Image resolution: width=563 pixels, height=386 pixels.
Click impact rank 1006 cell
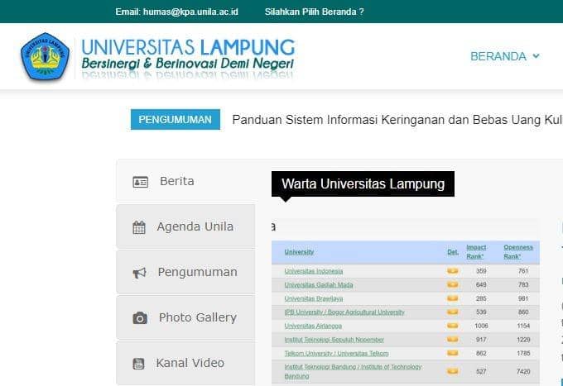pos(481,326)
